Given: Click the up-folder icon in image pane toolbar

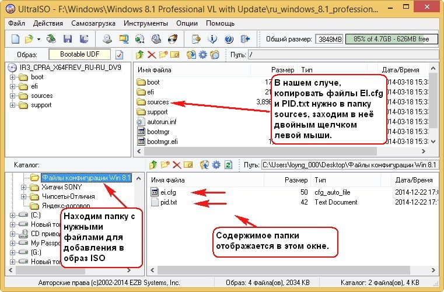Looking at the screenshot, I should click(140, 54).
